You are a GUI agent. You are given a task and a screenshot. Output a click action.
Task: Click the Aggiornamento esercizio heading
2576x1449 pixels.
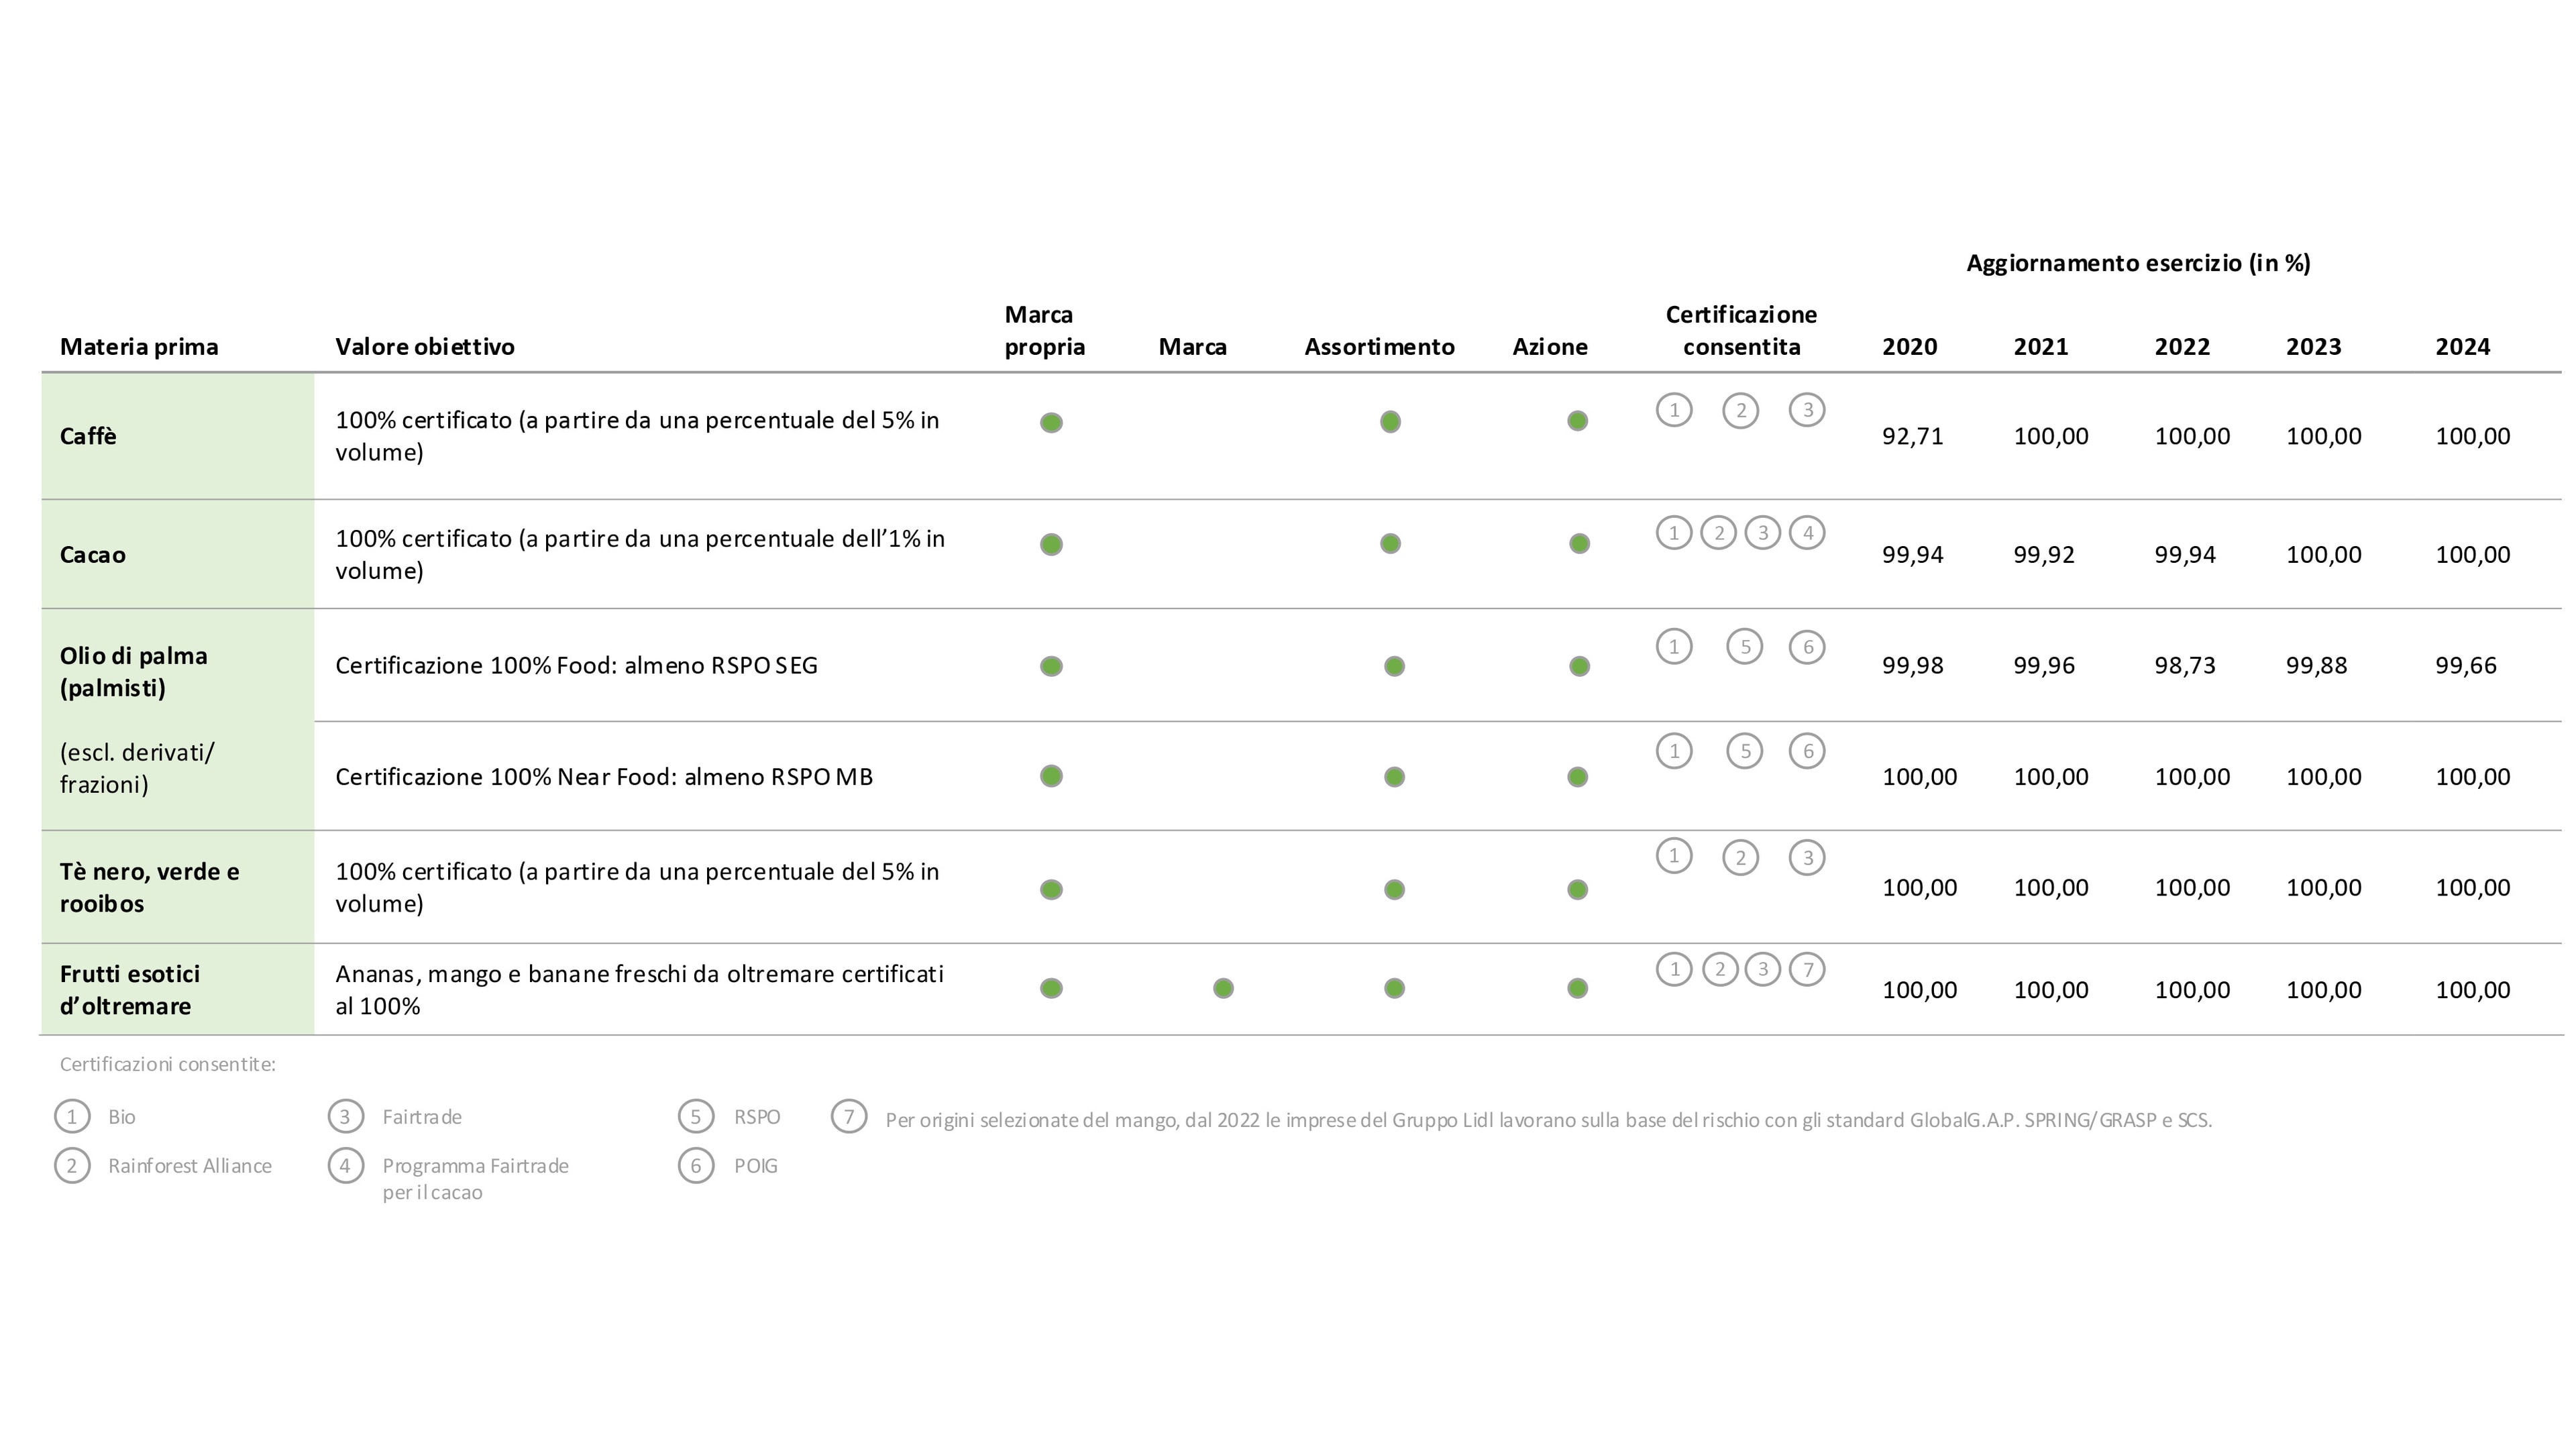(x=2138, y=263)
